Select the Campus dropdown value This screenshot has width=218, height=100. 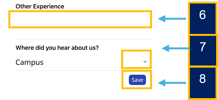tap(29, 62)
